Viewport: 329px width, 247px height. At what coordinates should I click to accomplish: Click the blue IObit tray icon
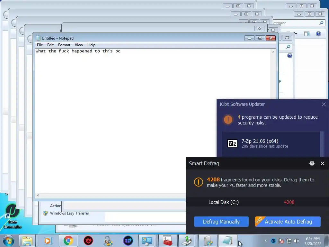[273, 241]
